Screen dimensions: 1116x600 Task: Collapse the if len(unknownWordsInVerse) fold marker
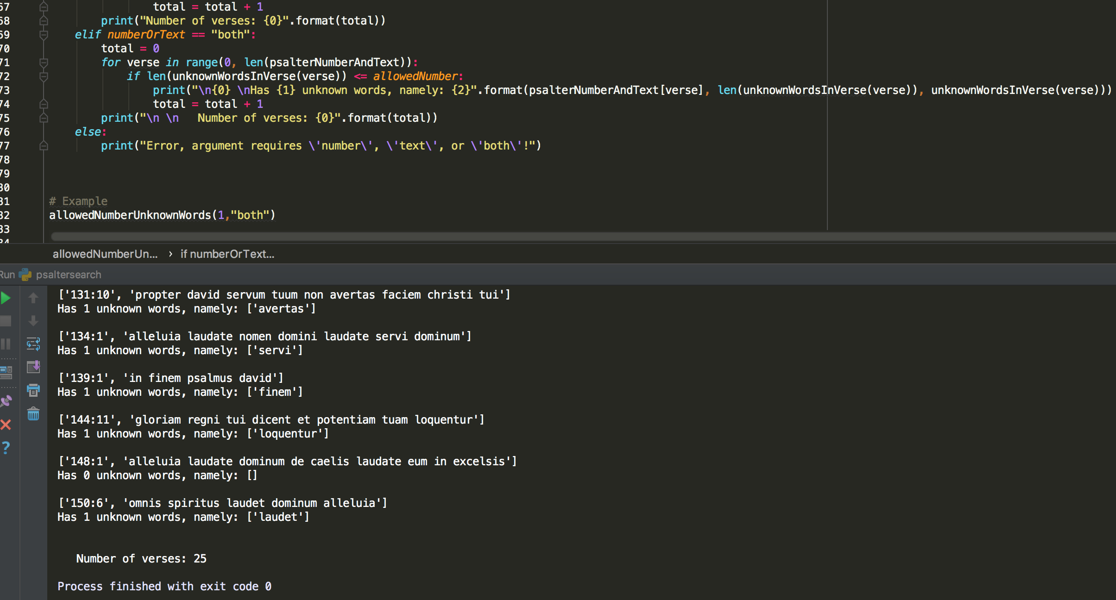[44, 76]
